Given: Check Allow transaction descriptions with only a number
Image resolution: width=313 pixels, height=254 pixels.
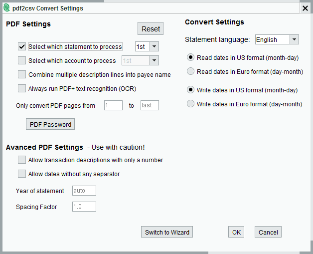Looking at the screenshot, I should (x=22, y=160).
